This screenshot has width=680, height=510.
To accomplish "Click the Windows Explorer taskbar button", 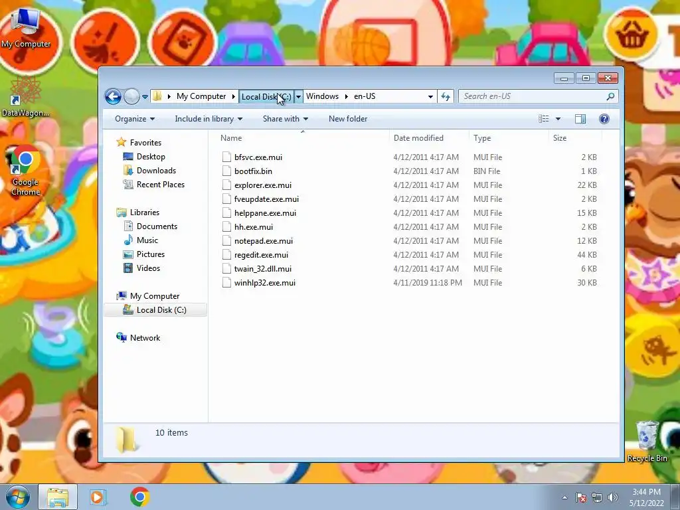I will tap(58, 497).
